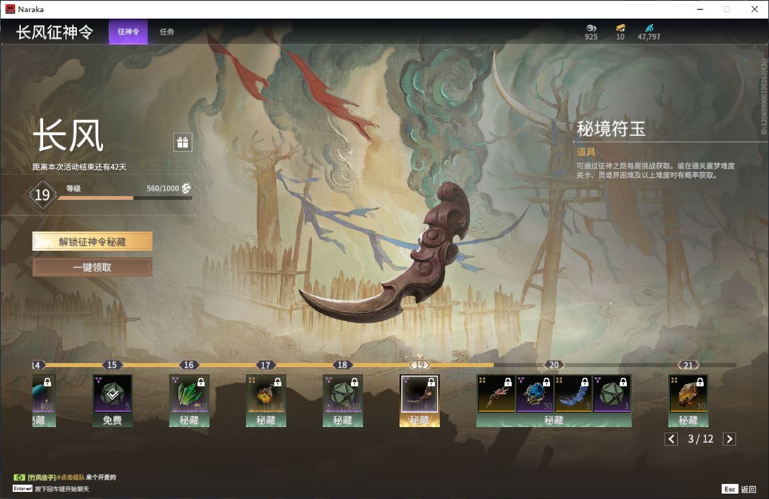Click the 点击组队 link in chat
Image resolution: width=769 pixels, height=499 pixels.
click(x=72, y=477)
